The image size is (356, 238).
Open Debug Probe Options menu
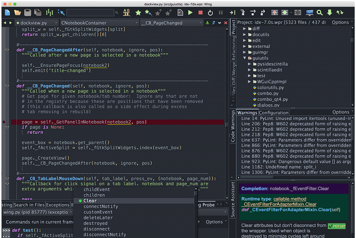click(216, 222)
